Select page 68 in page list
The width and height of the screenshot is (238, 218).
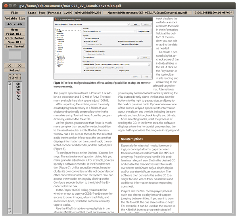click(18, 84)
